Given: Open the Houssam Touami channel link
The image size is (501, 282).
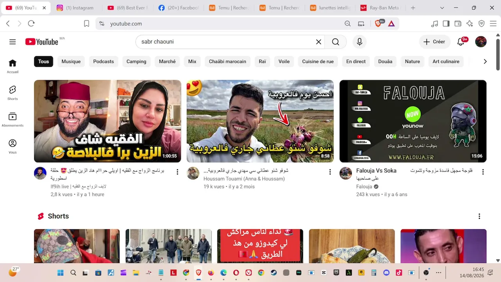Looking at the screenshot, I should [x=244, y=179].
